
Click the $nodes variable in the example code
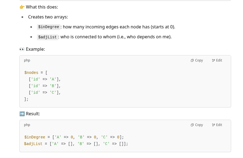31,73
